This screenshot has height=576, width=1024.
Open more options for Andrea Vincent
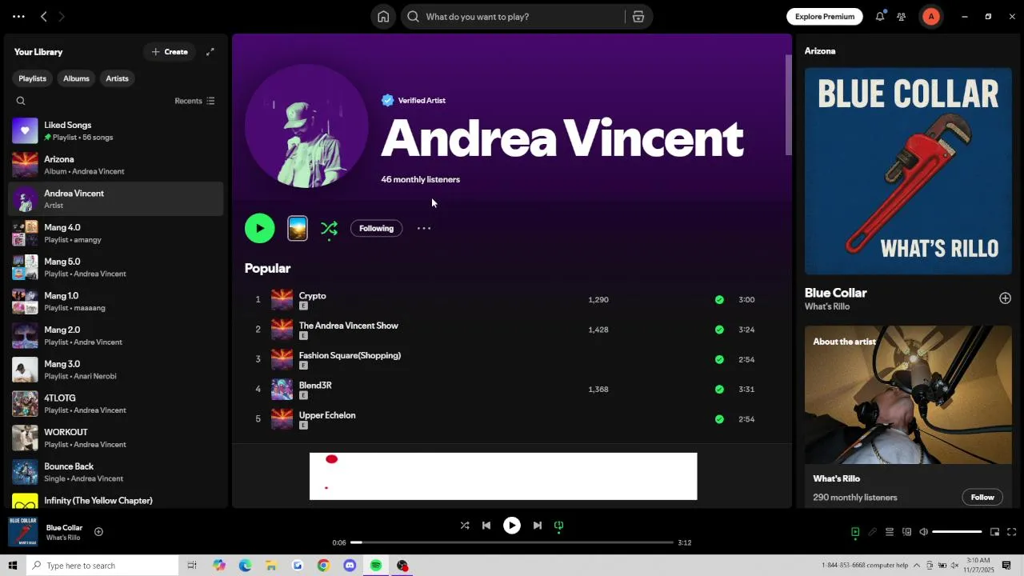point(424,229)
